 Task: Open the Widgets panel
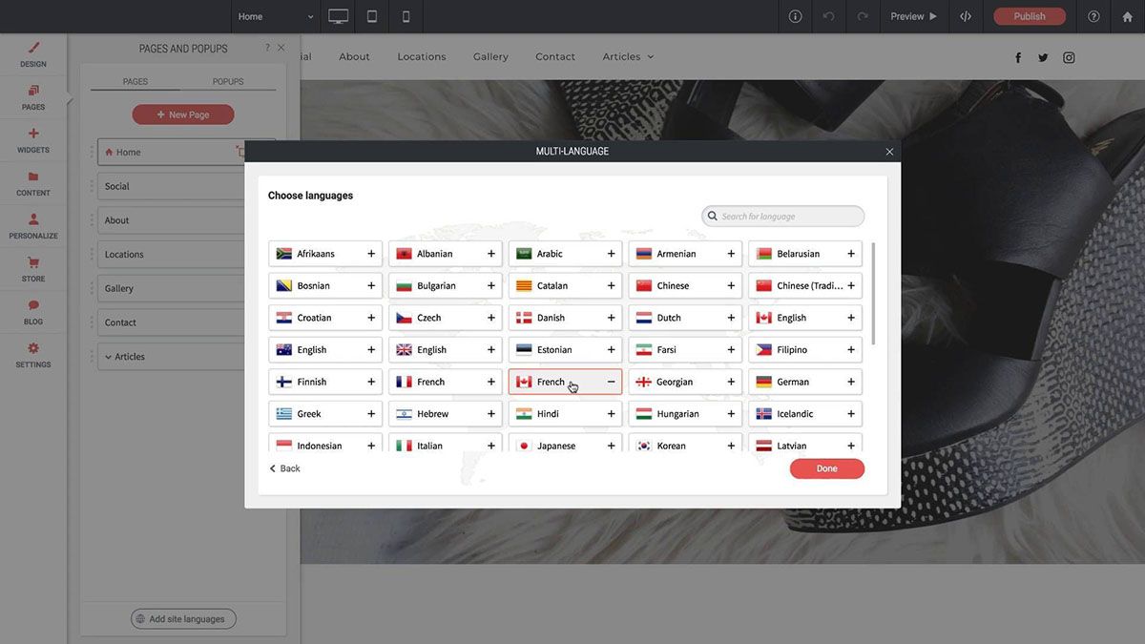33,140
